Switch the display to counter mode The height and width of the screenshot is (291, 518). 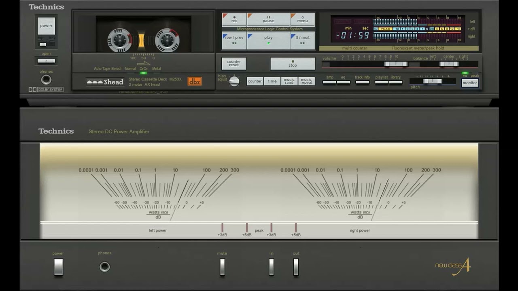[x=255, y=81]
